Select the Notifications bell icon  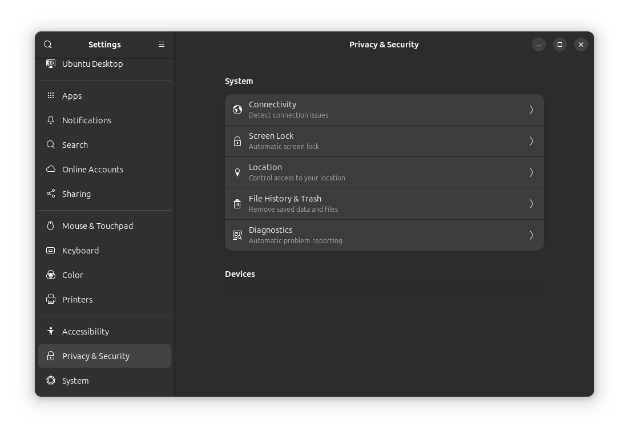pyautogui.click(x=50, y=120)
